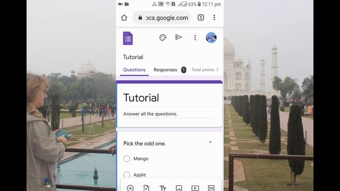Tap the Chrome home icon
The height and width of the screenshot is (191, 340).
pos(124,18)
